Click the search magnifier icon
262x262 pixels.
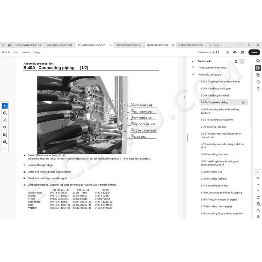click(218, 52)
